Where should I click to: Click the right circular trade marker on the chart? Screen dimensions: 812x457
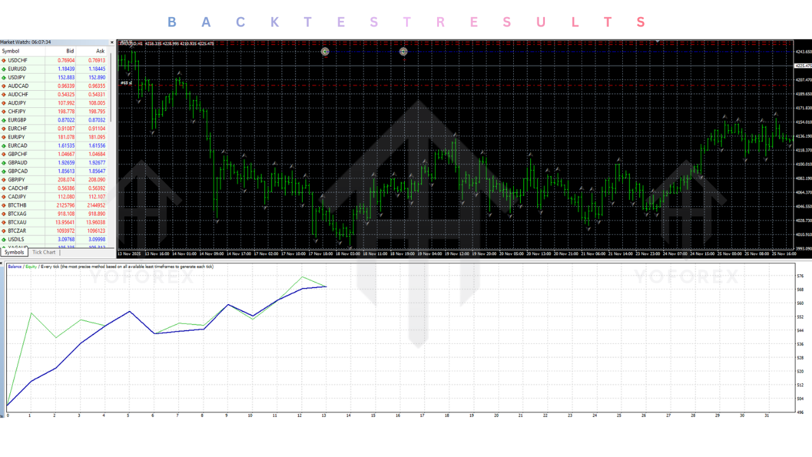[404, 51]
